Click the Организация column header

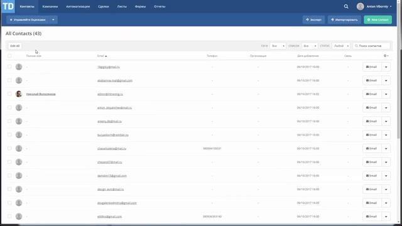pos(258,56)
